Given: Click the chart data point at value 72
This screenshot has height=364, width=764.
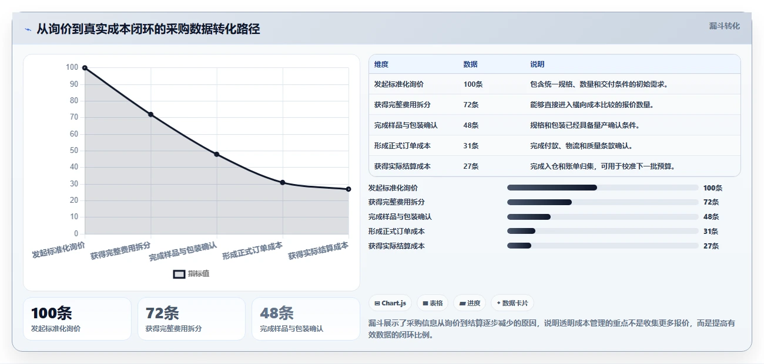Looking at the screenshot, I should coord(151,114).
